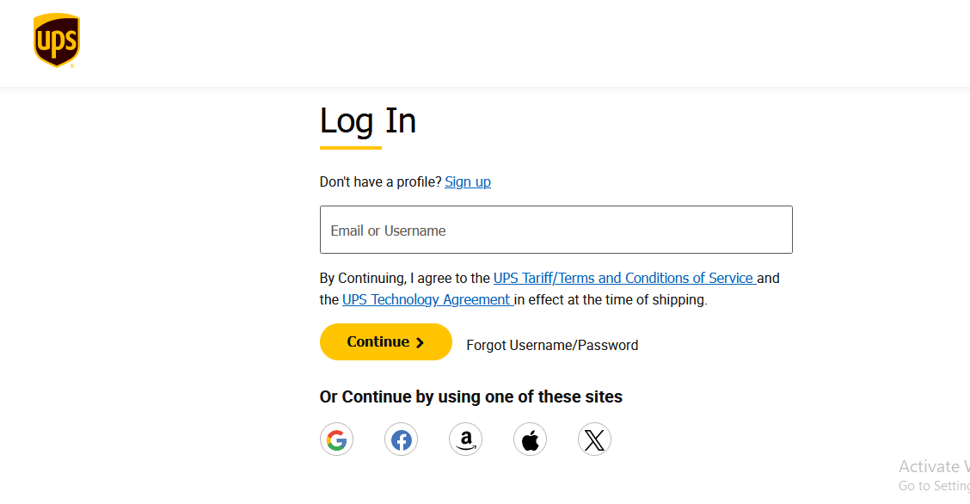Click the "Don't have a profile?" text
970x504 pixels.
click(380, 181)
